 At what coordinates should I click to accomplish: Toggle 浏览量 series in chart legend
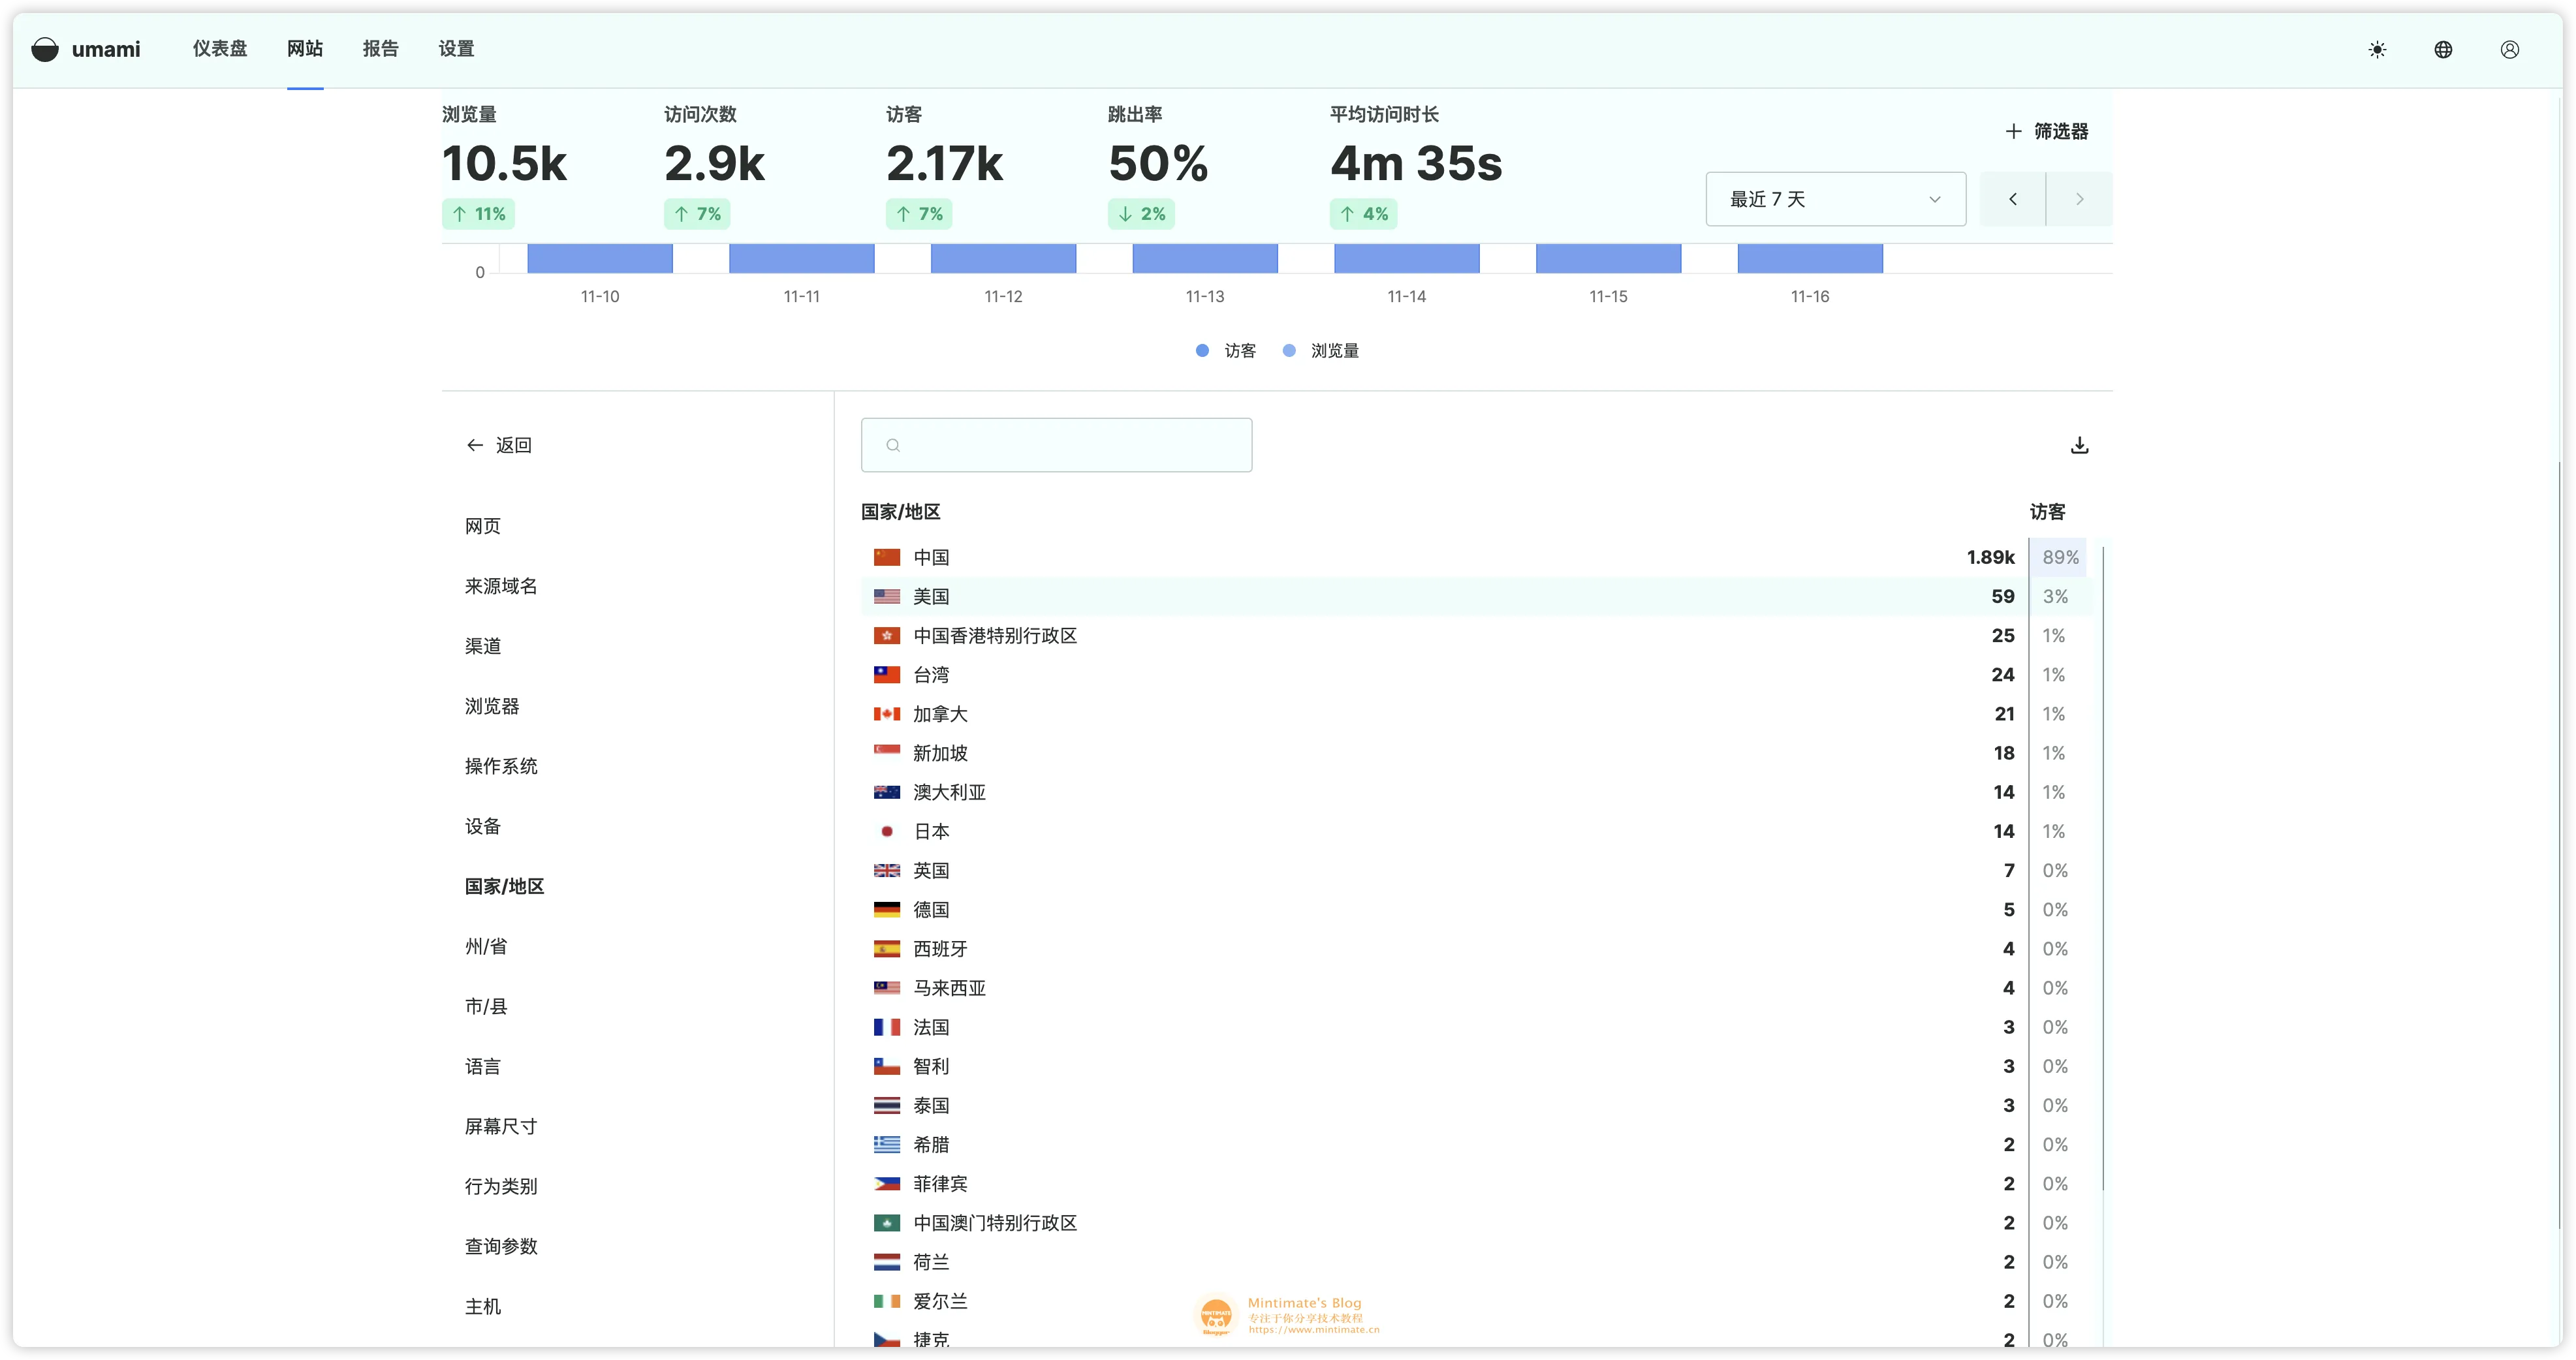(1321, 351)
